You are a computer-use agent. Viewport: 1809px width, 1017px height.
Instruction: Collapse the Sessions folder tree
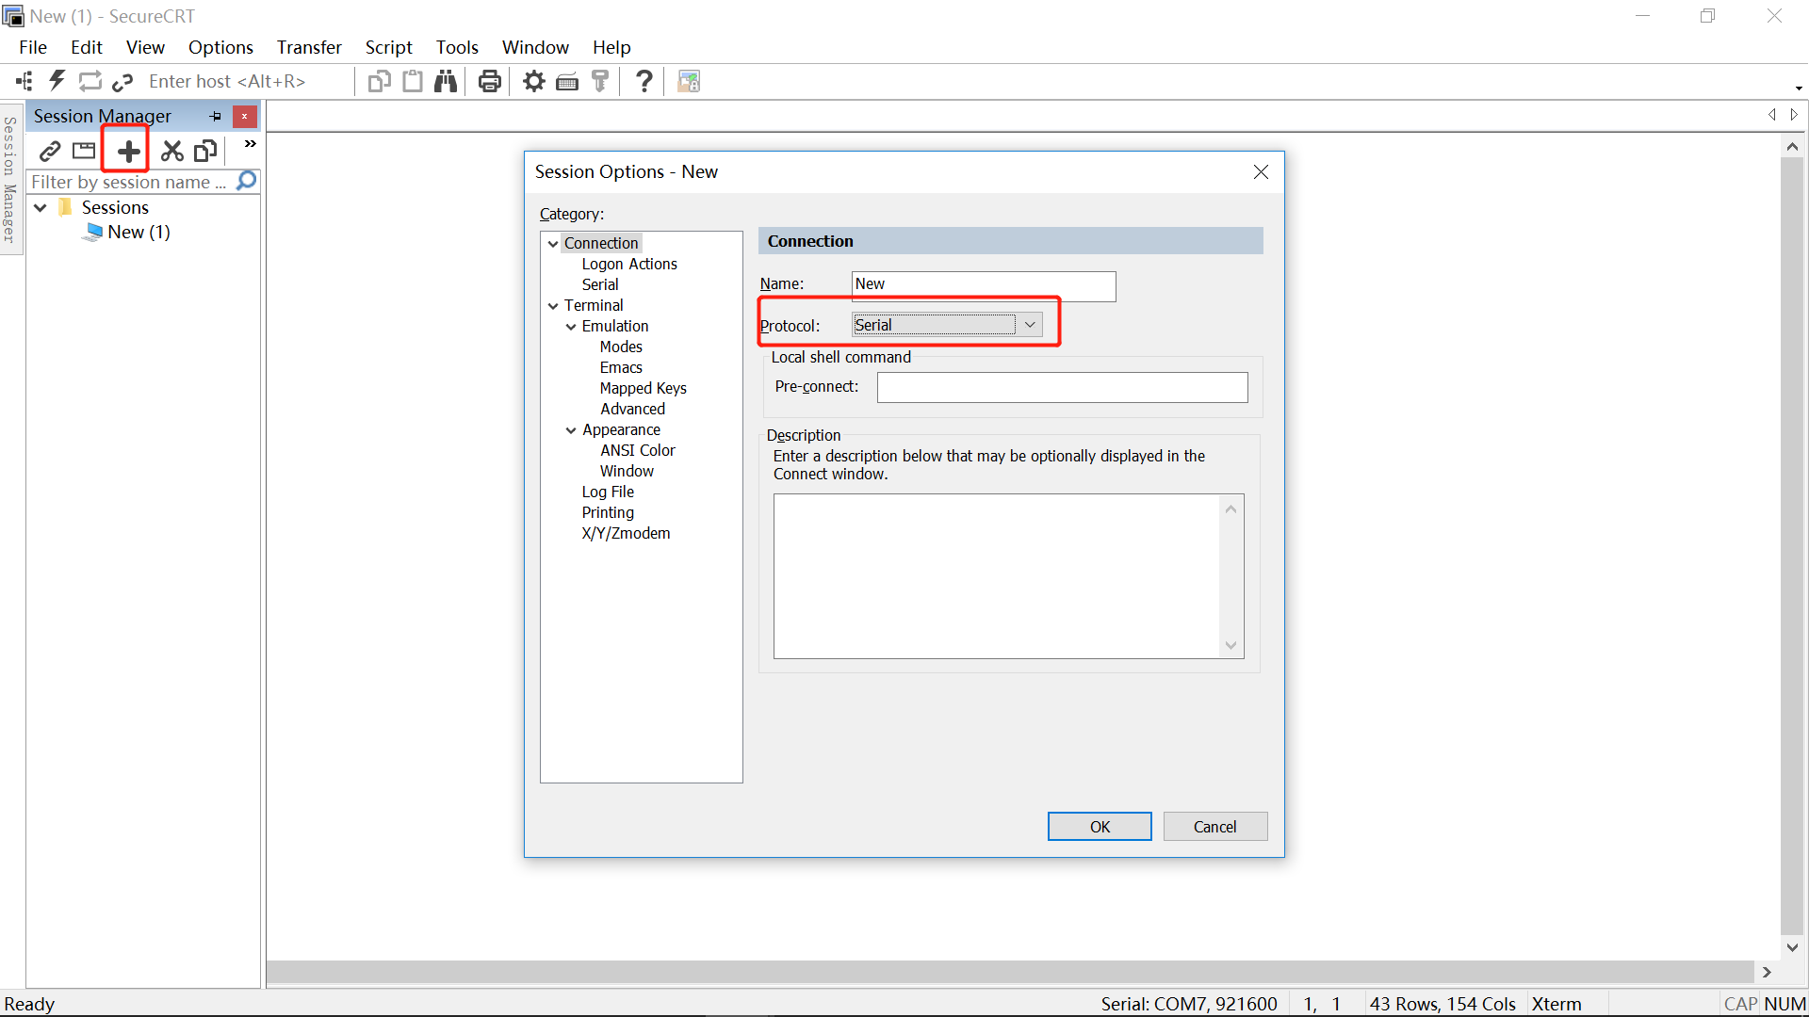click(41, 207)
